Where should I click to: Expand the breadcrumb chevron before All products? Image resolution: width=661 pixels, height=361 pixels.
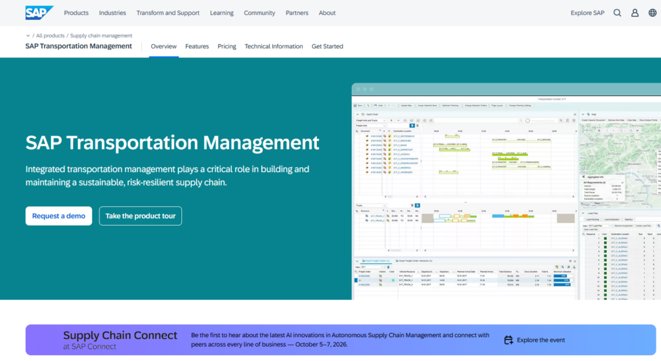click(28, 35)
